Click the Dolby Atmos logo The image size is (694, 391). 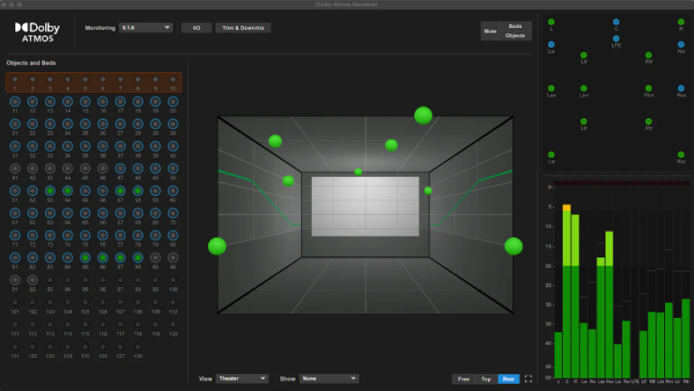tap(38, 33)
